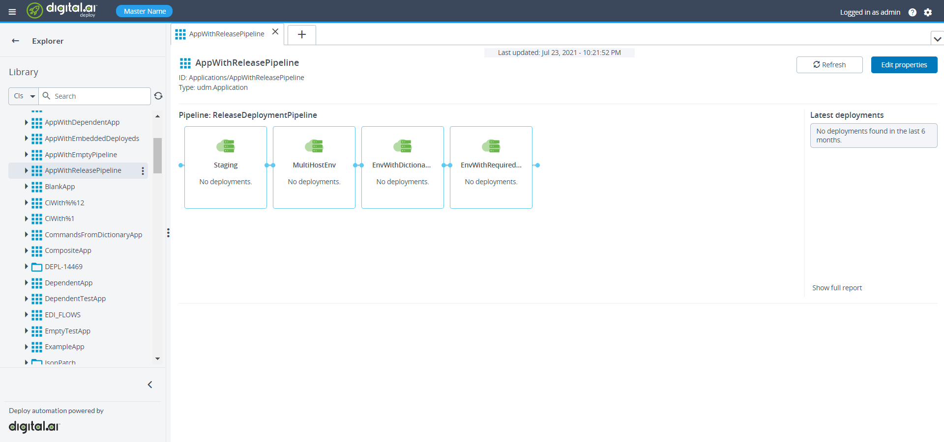Open context menu dots for AppWithReleasePipeline
The width and height of the screenshot is (944, 442).
[x=143, y=170]
